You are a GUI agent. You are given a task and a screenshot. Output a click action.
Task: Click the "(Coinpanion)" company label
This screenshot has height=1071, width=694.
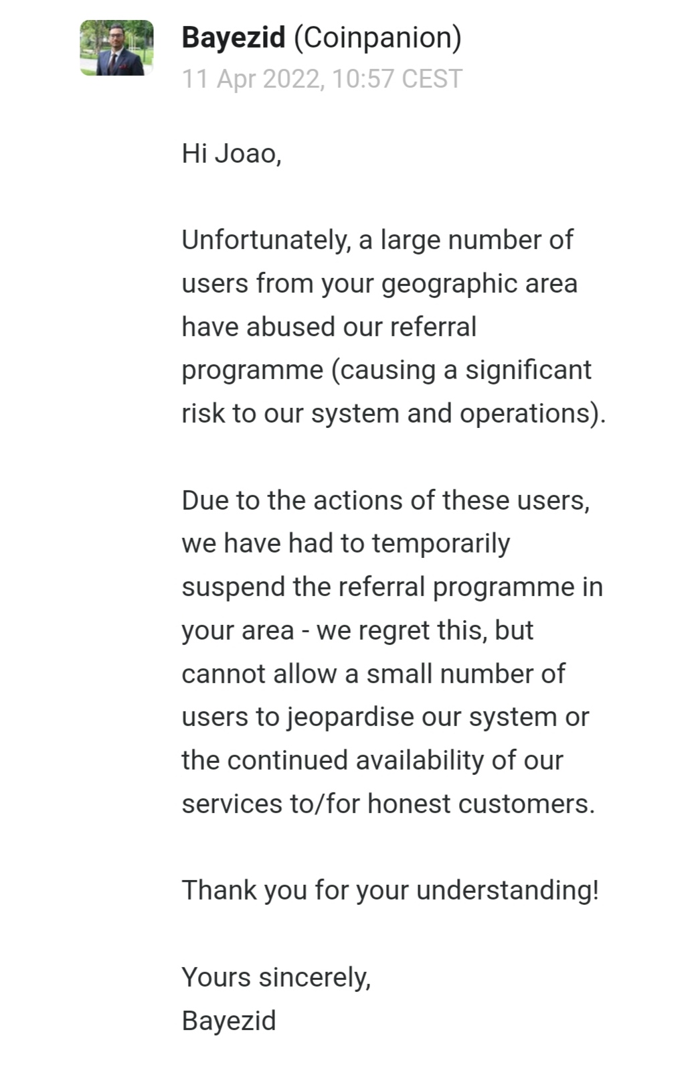click(377, 38)
